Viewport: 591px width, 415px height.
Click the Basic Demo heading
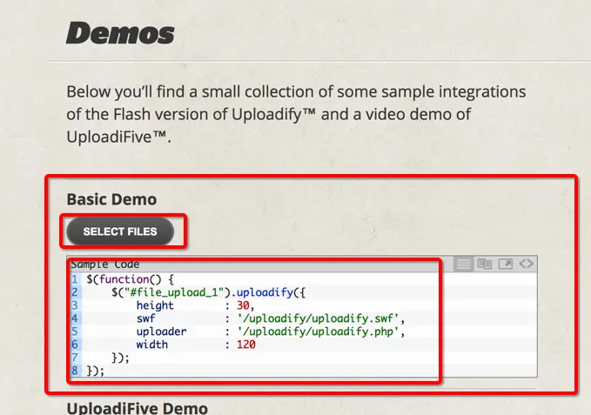pyautogui.click(x=111, y=199)
